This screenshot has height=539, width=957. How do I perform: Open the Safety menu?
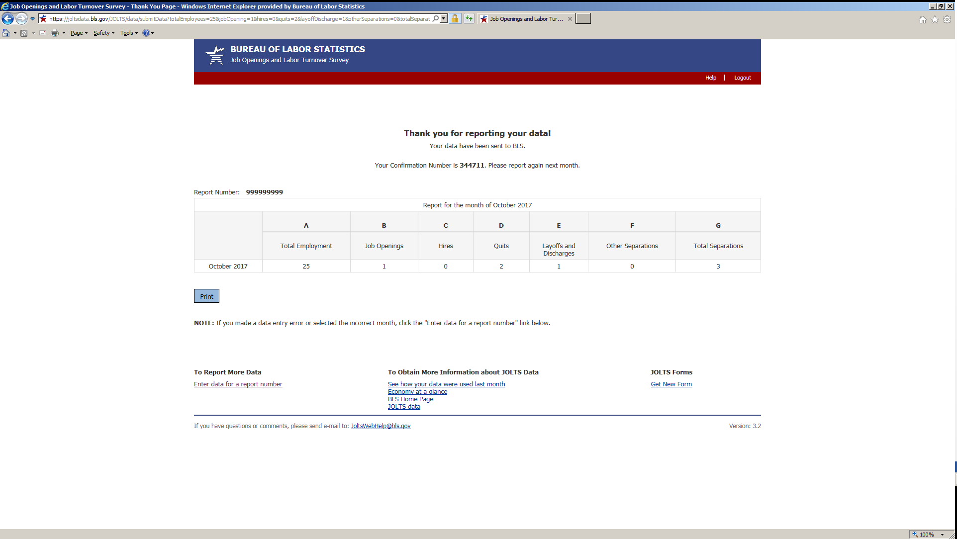pyautogui.click(x=103, y=33)
